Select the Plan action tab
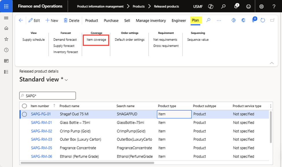 pos(195,20)
